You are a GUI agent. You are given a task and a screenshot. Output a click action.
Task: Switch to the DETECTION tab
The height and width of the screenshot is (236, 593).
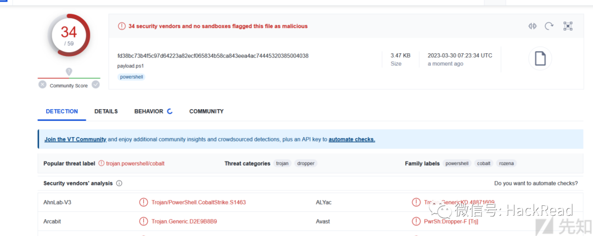click(62, 111)
